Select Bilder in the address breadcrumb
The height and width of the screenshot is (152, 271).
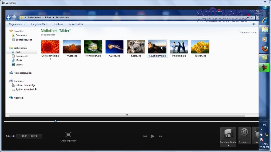coord(48,18)
